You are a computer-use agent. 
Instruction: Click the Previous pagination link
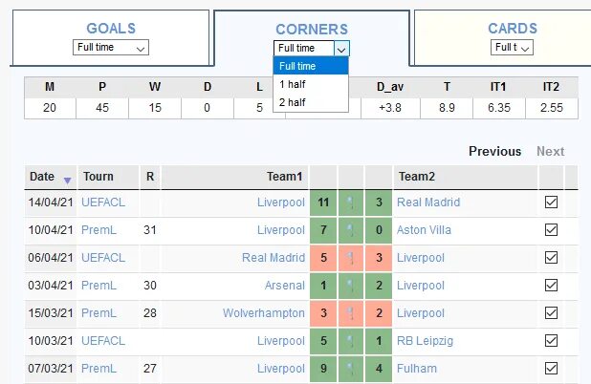click(494, 151)
